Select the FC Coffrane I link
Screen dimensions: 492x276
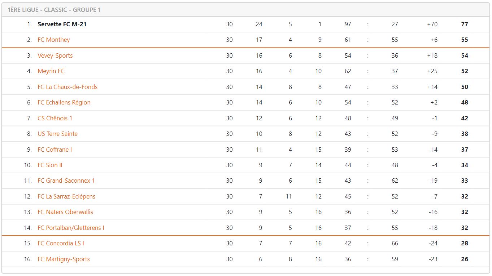(55, 150)
